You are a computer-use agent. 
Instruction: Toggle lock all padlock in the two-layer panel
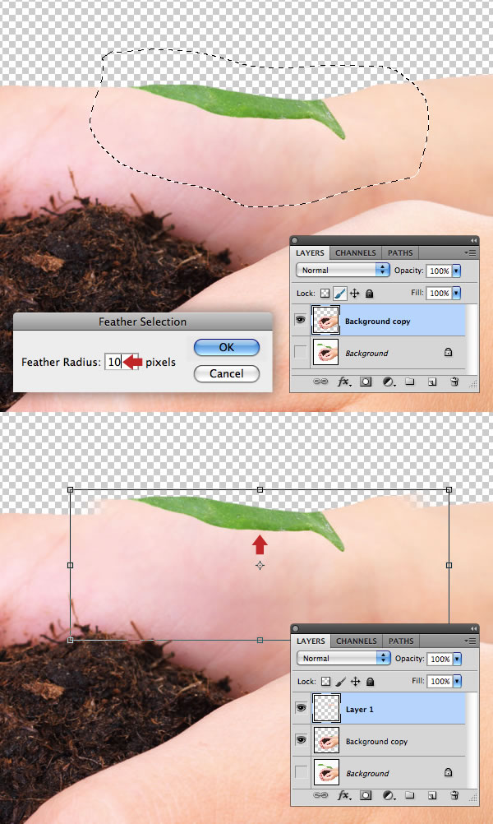click(369, 294)
